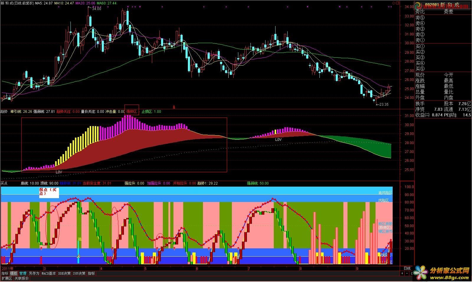Open the 关联报价 panel

click(x=22, y=278)
